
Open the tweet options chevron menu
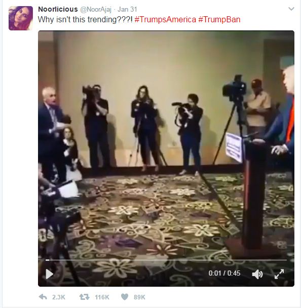point(291,9)
